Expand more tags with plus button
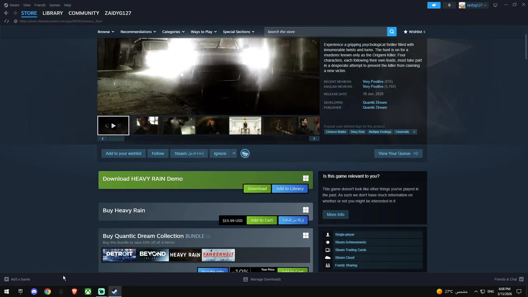The width and height of the screenshot is (528, 297). [414, 132]
